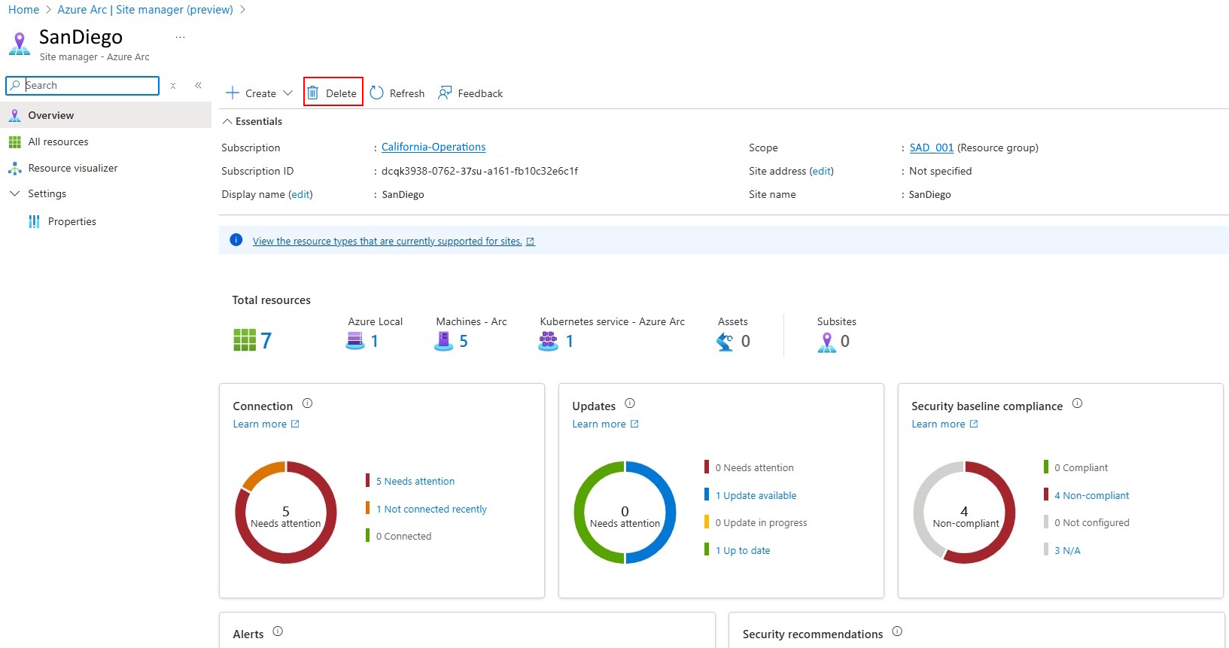
Task: Click Total resources count 7
Action: 266,340
